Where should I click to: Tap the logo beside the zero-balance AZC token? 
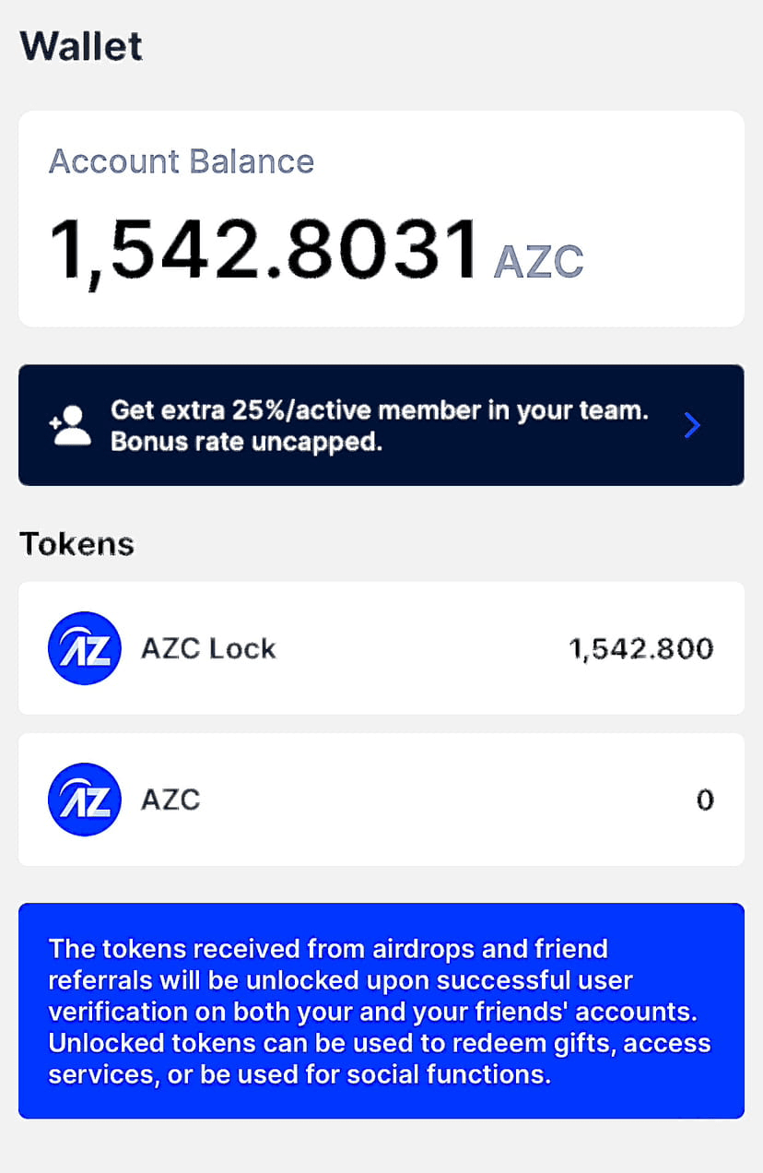[84, 800]
